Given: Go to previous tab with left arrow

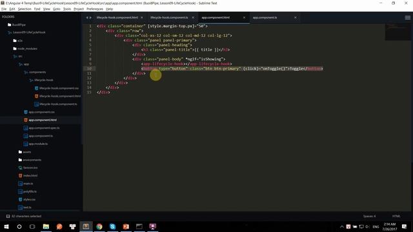Looking at the screenshot, I should (87, 17).
